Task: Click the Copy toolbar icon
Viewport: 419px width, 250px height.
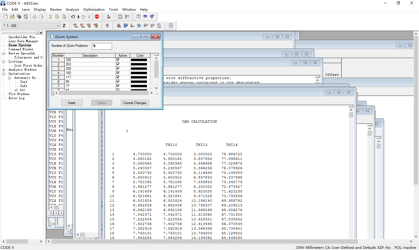Action: click(x=57, y=17)
